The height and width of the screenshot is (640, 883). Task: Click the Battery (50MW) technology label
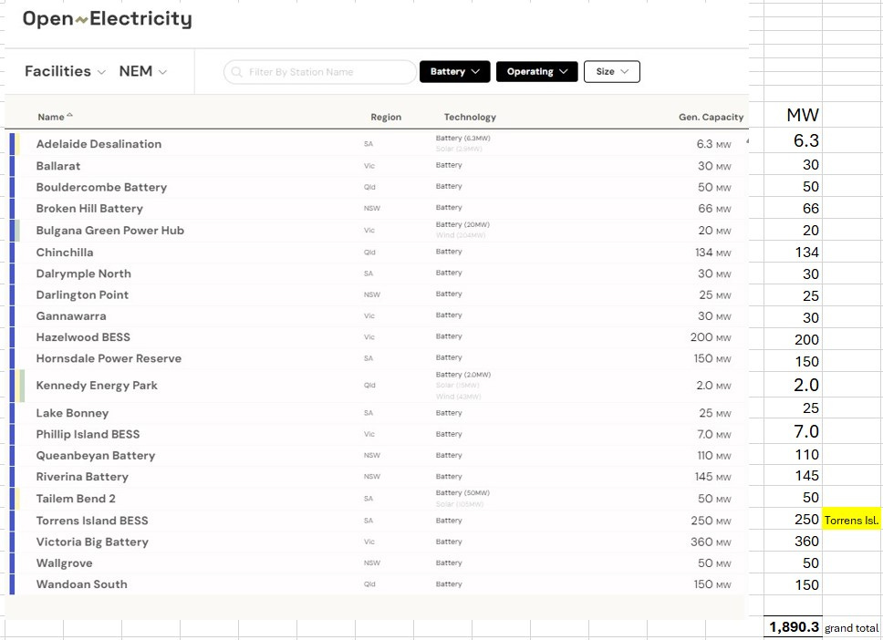[x=462, y=493]
